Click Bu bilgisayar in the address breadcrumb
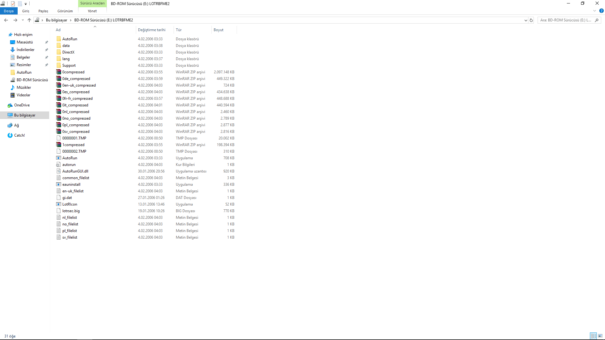605x340 pixels. click(56, 20)
